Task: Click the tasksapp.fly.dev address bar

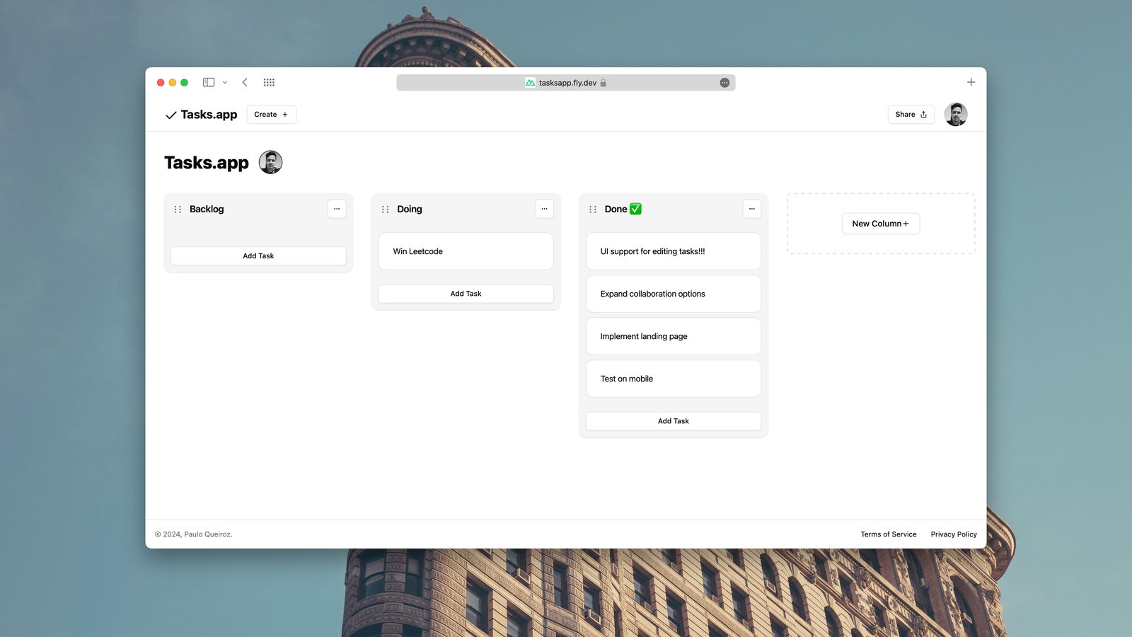Action: [565, 83]
